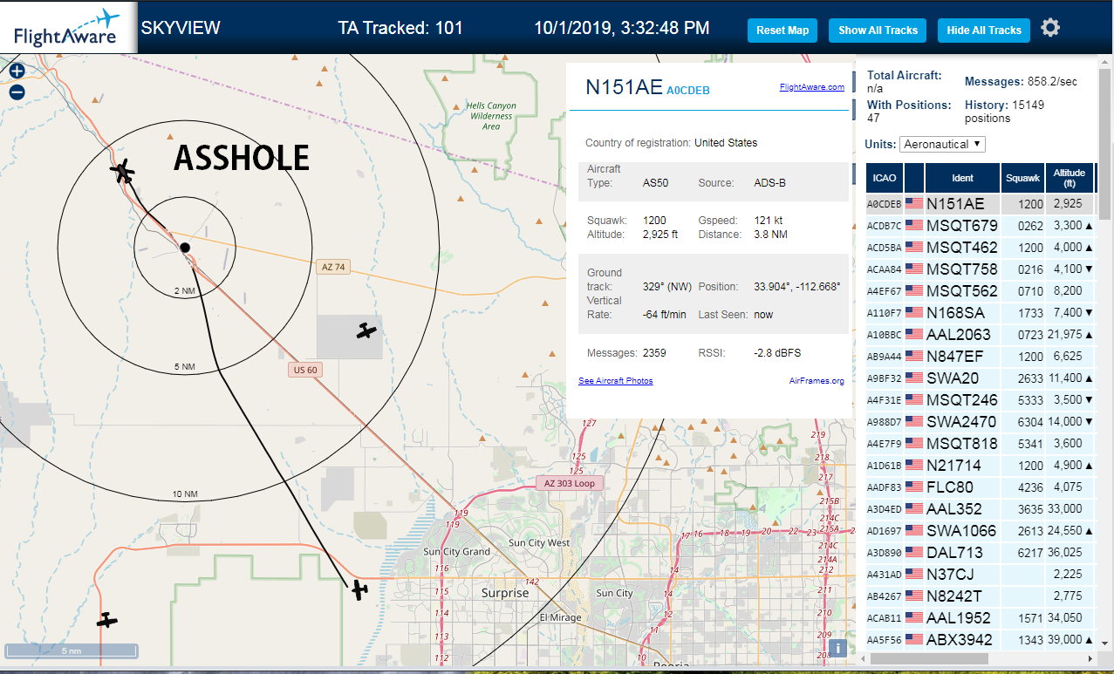Open the Units dropdown set to Aeronautical

pyautogui.click(x=943, y=144)
